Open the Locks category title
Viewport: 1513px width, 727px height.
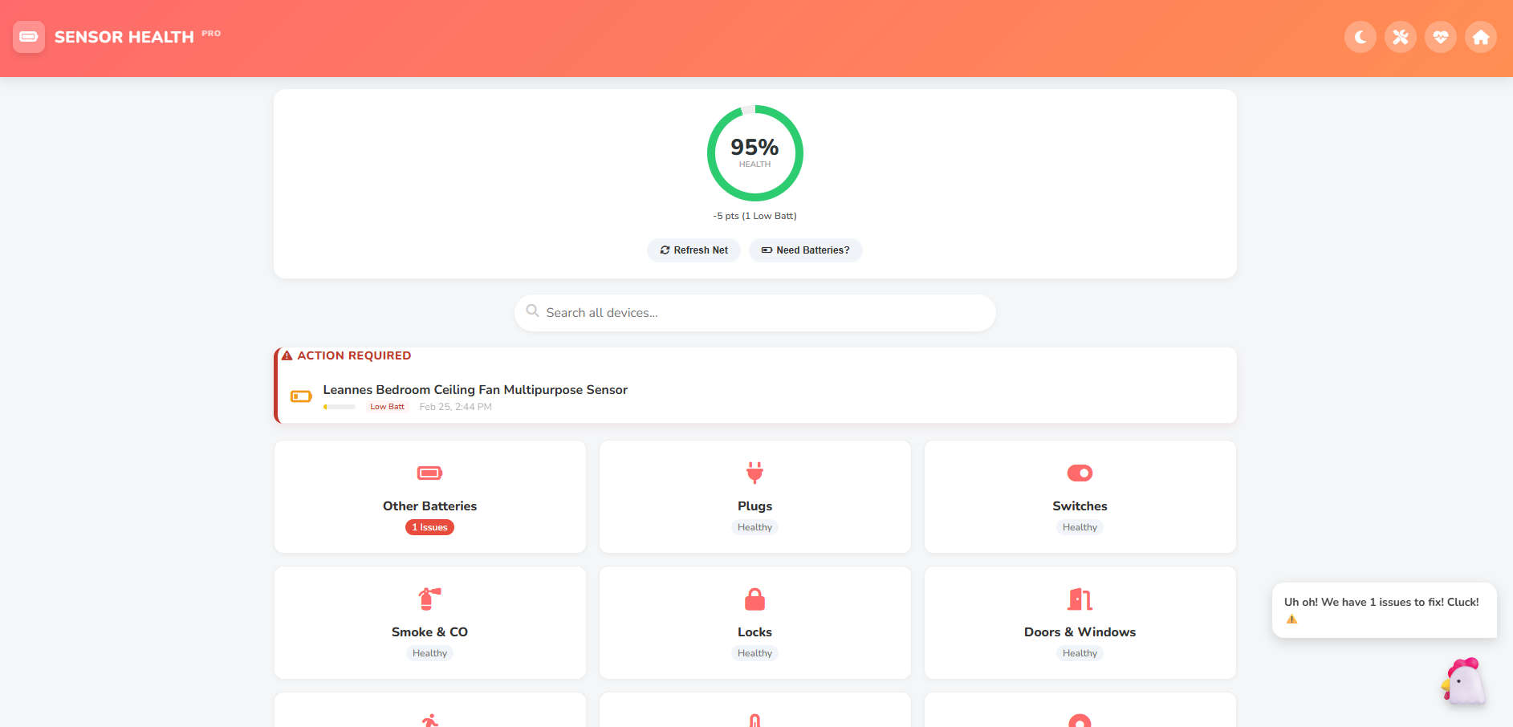coord(755,632)
